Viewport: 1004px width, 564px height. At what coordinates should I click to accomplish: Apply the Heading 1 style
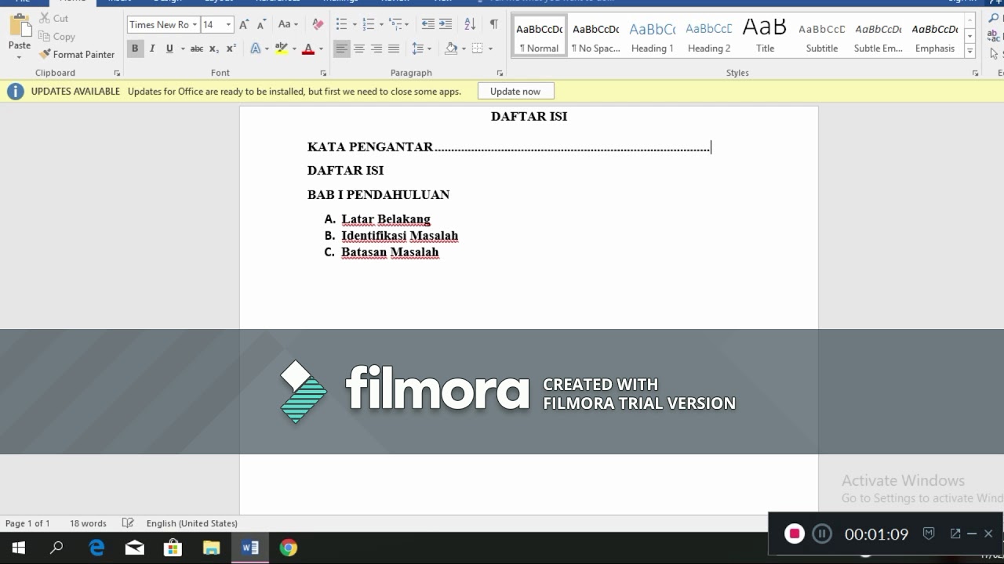(653, 36)
